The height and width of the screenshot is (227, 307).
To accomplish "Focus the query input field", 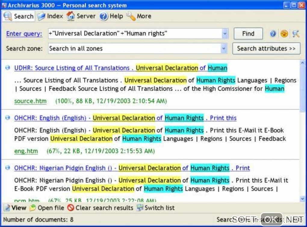I will click(135, 34).
